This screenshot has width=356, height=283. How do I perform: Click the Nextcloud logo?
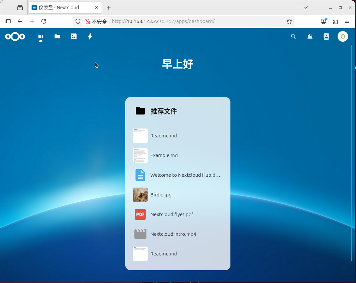[15, 36]
